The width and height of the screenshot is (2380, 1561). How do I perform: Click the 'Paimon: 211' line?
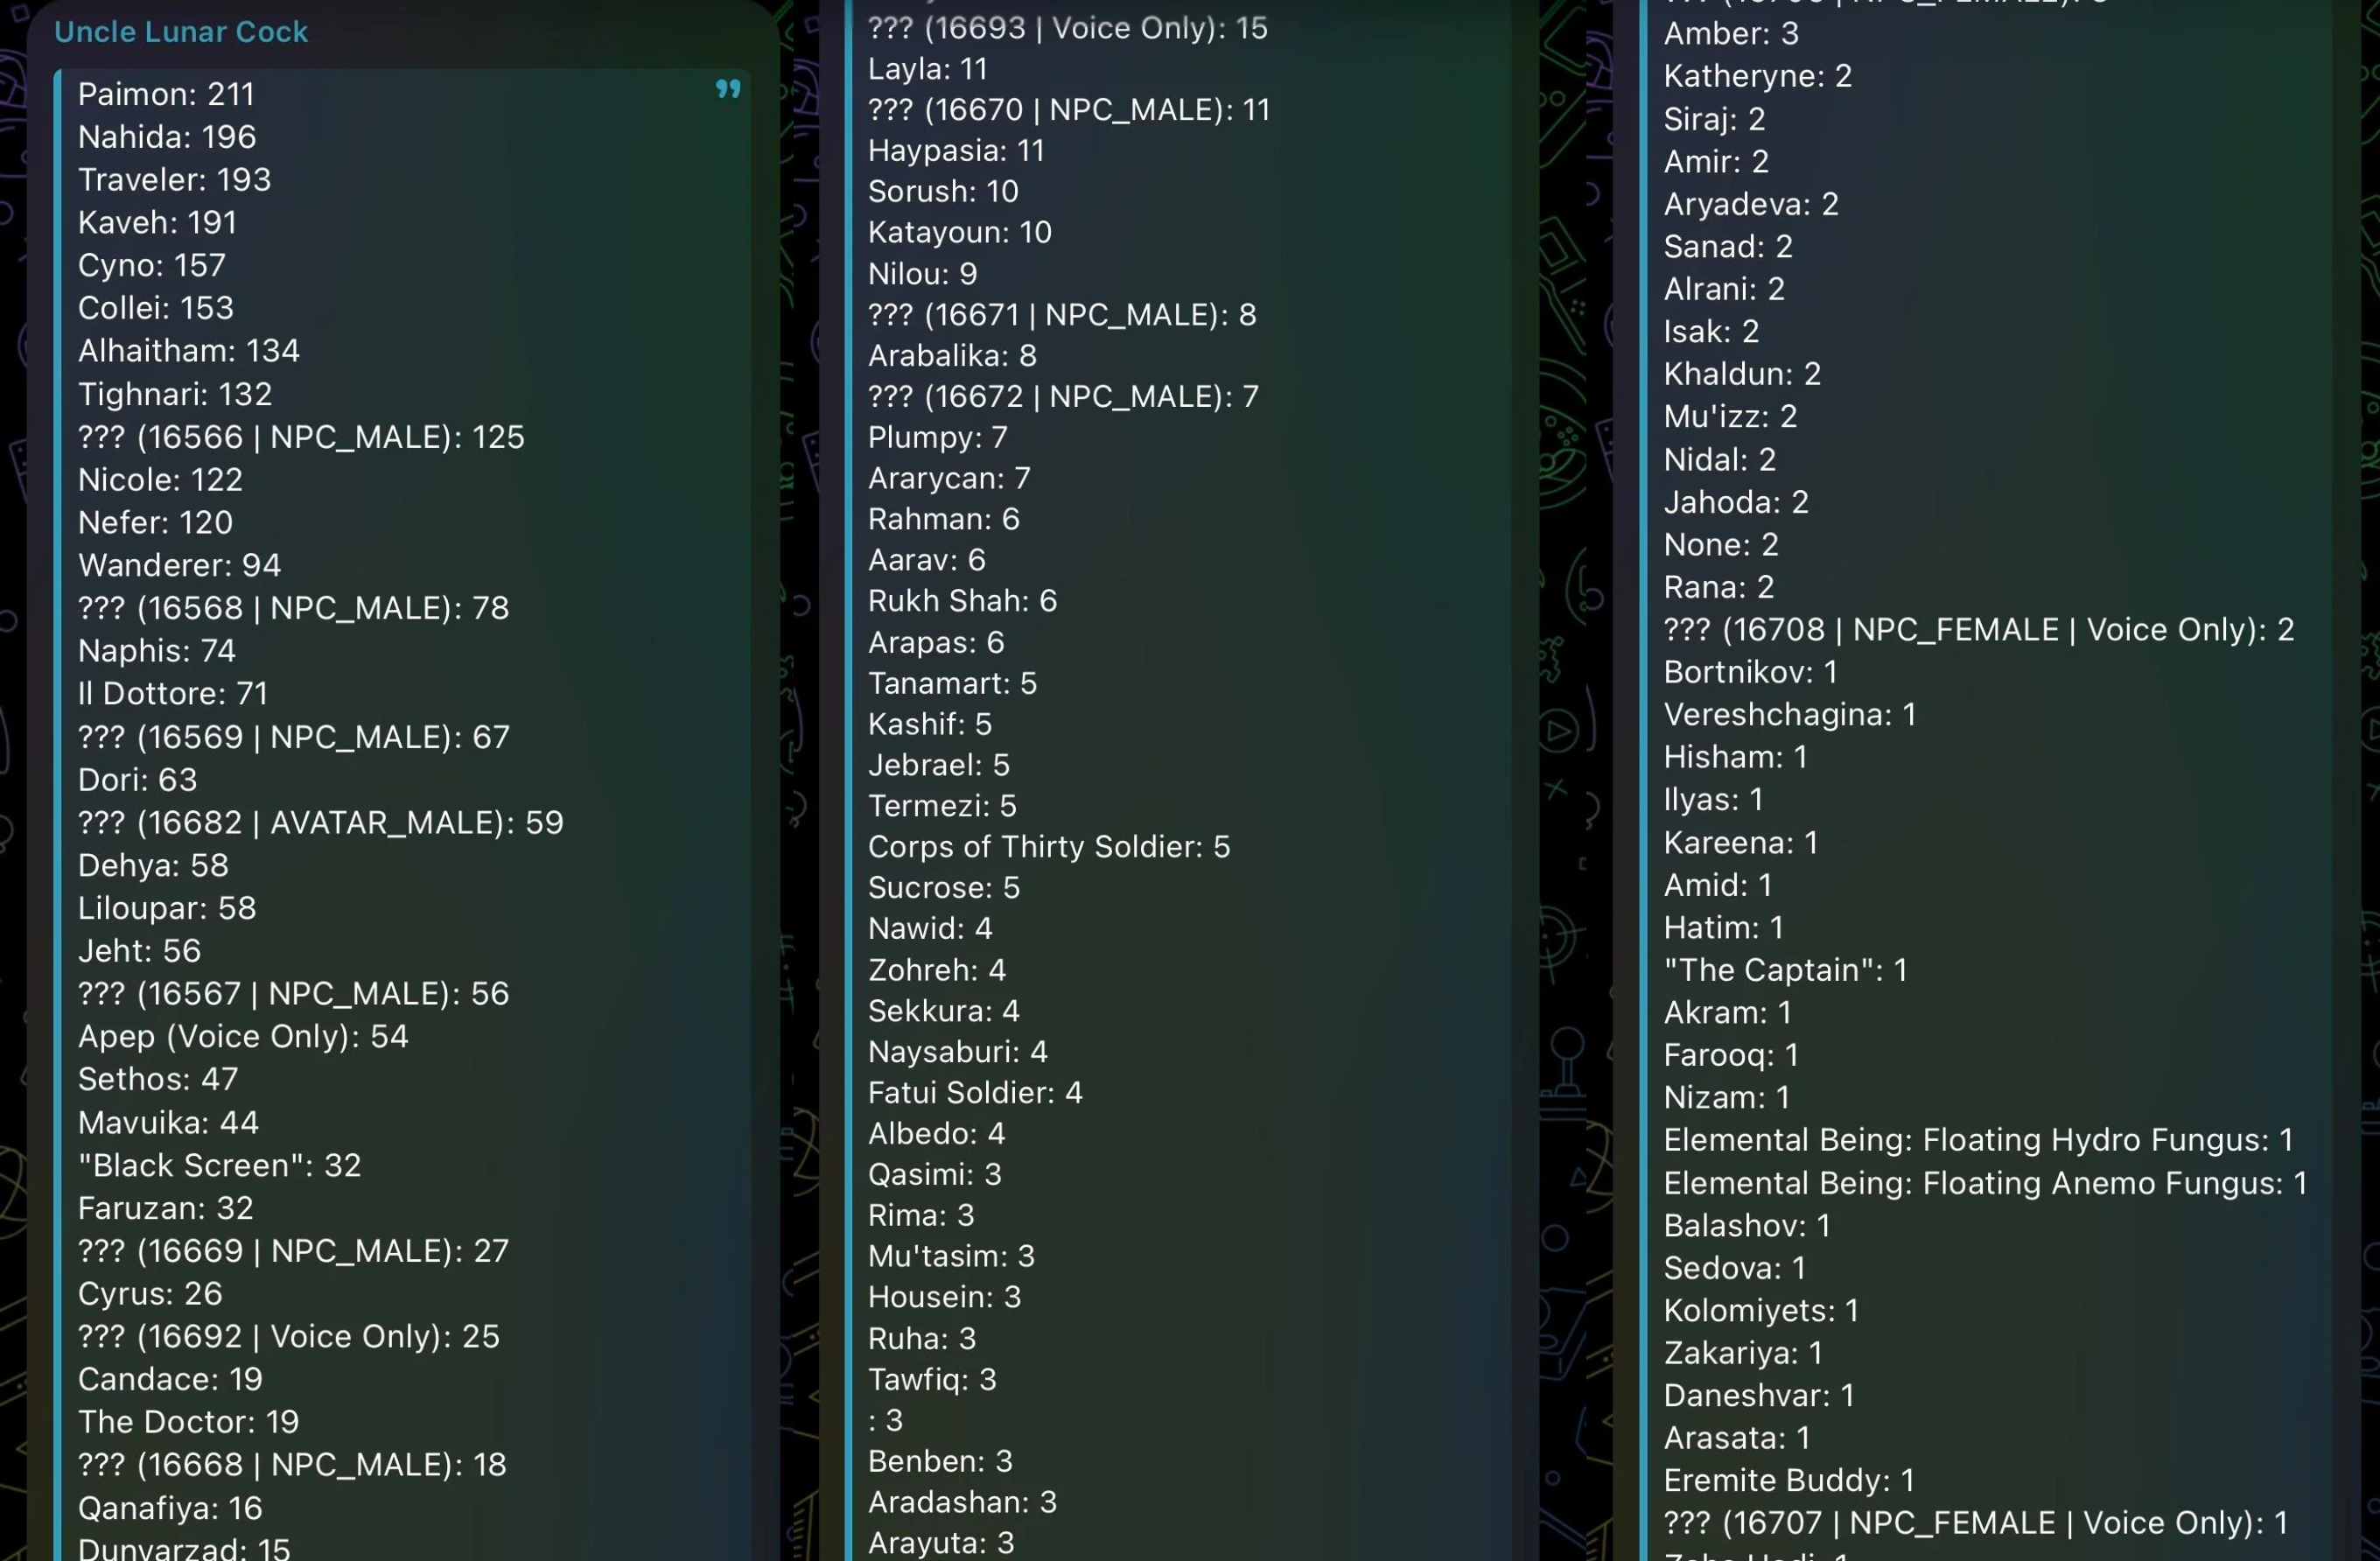pyautogui.click(x=166, y=94)
